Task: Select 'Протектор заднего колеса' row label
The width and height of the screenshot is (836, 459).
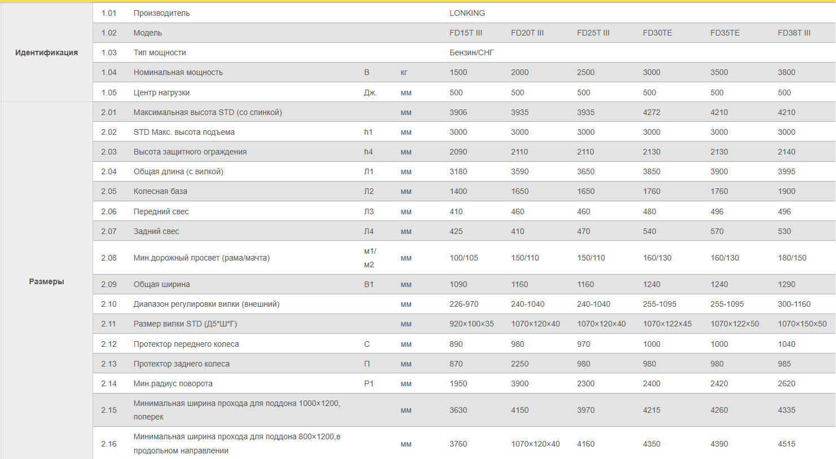Action: 182,364
